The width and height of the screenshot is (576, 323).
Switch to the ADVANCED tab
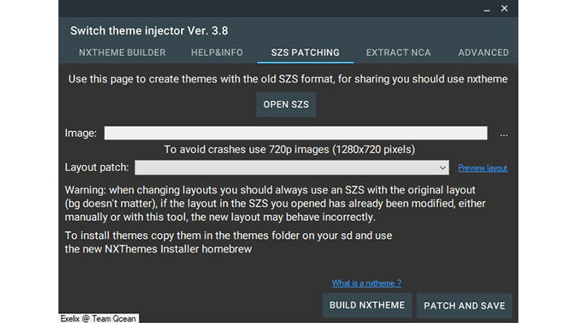pyautogui.click(x=483, y=53)
